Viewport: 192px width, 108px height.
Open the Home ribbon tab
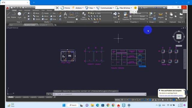[14, 10]
